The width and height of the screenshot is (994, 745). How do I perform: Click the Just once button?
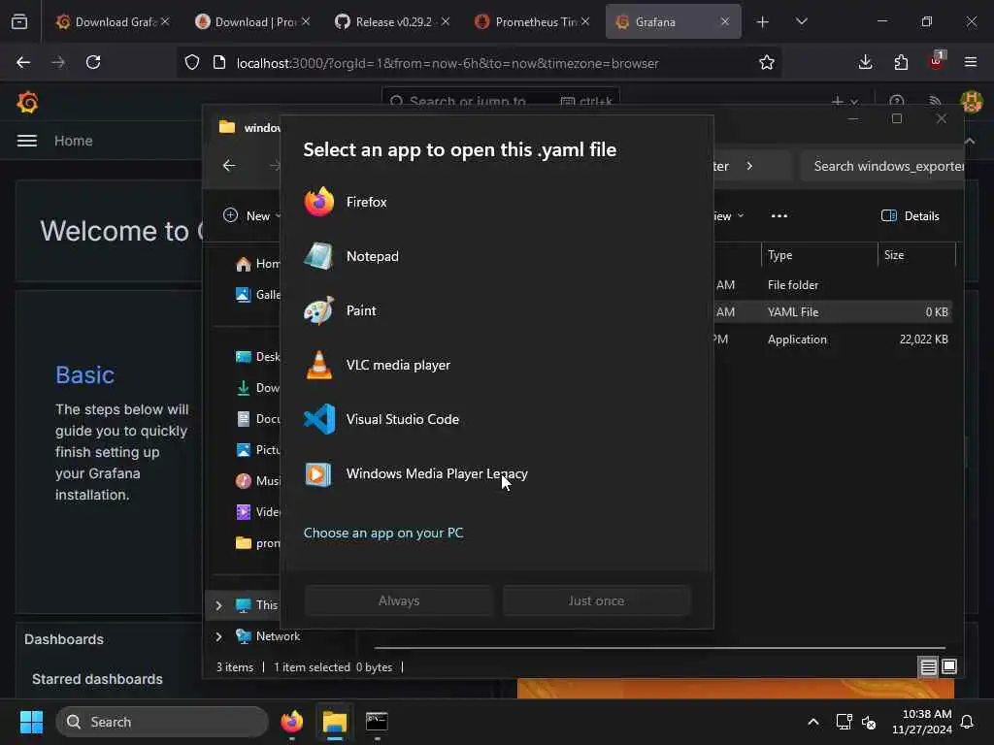(596, 600)
